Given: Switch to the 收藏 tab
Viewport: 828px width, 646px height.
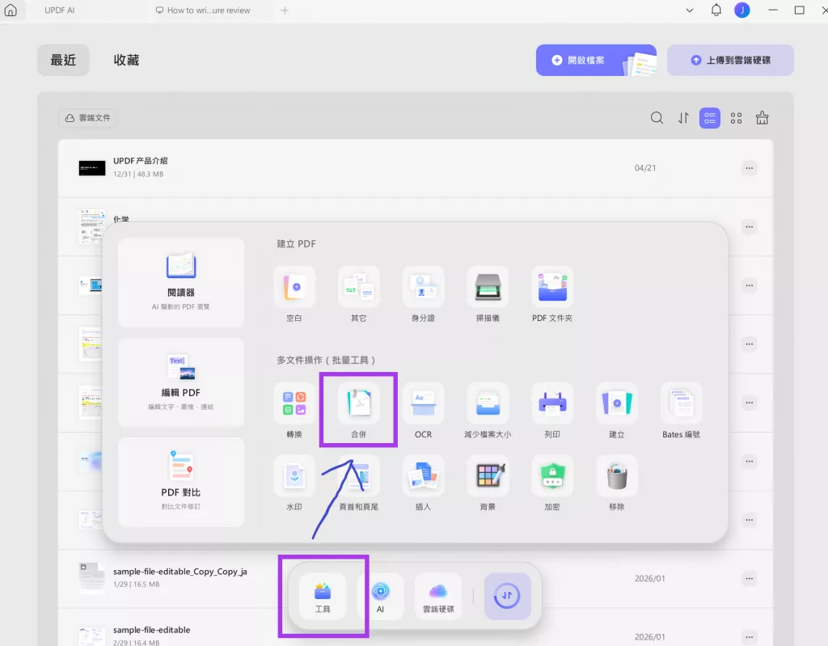Looking at the screenshot, I should point(126,59).
